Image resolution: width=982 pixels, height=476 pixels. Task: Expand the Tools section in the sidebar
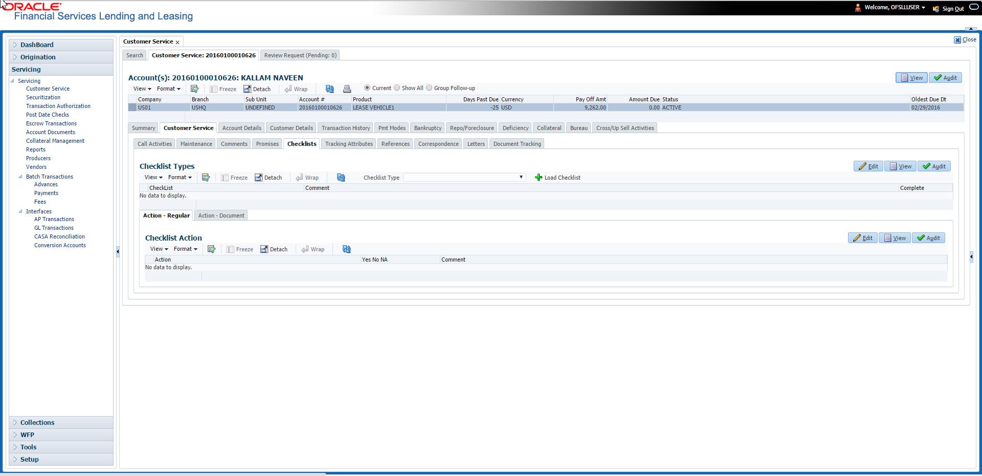click(x=61, y=447)
